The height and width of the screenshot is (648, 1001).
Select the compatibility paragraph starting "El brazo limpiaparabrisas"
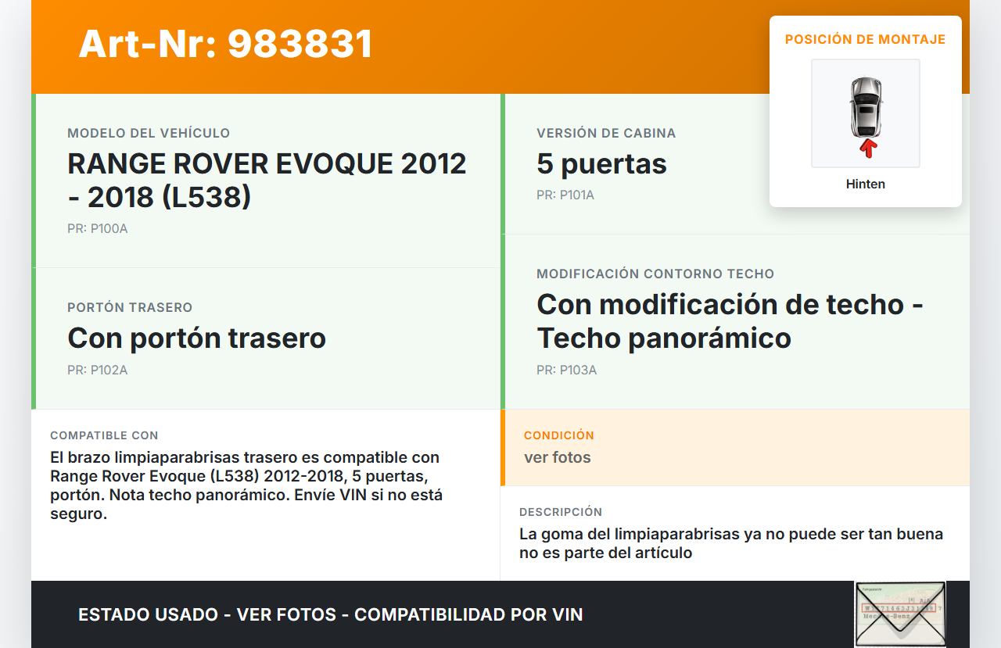(x=246, y=485)
